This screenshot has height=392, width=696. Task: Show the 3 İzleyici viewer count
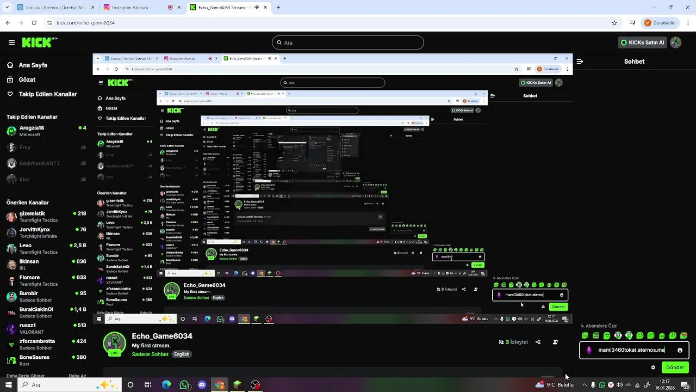pyautogui.click(x=513, y=342)
